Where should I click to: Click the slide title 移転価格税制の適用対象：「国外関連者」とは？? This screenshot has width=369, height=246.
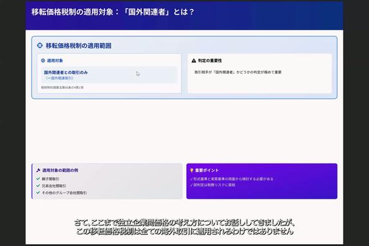coord(112,12)
